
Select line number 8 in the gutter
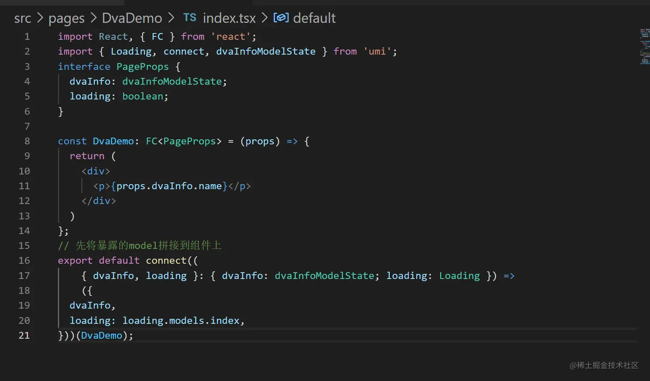tap(27, 141)
